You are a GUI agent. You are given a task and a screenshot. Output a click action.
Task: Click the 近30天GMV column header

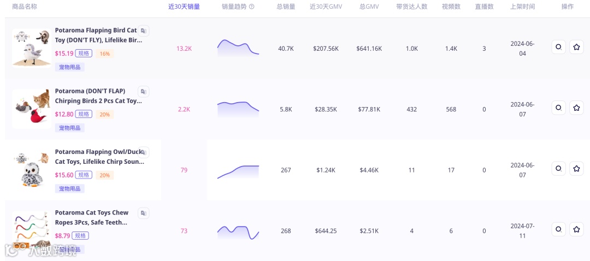[x=326, y=7]
